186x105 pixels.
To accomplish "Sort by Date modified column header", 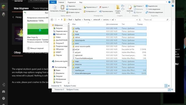I will [x=112, y=24].
